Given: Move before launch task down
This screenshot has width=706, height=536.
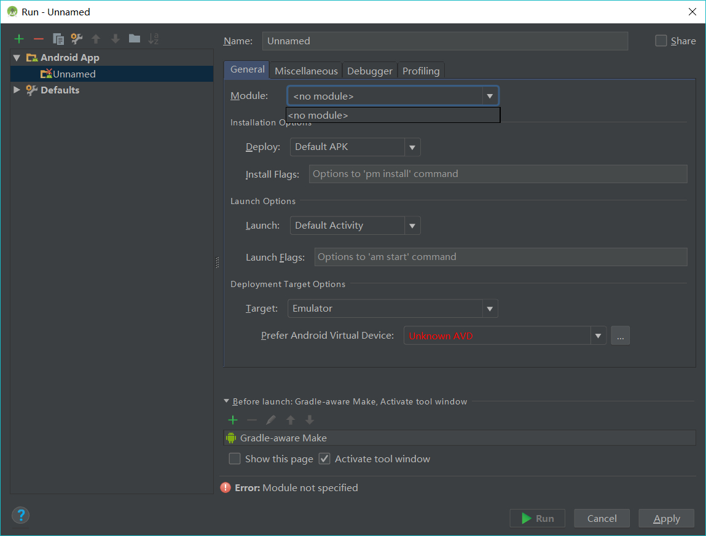Looking at the screenshot, I should point(309,420).
